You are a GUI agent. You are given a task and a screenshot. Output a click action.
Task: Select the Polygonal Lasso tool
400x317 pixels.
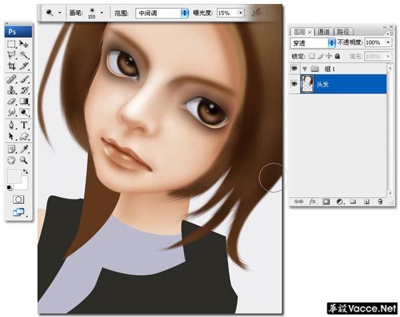[x=11, y=55]
